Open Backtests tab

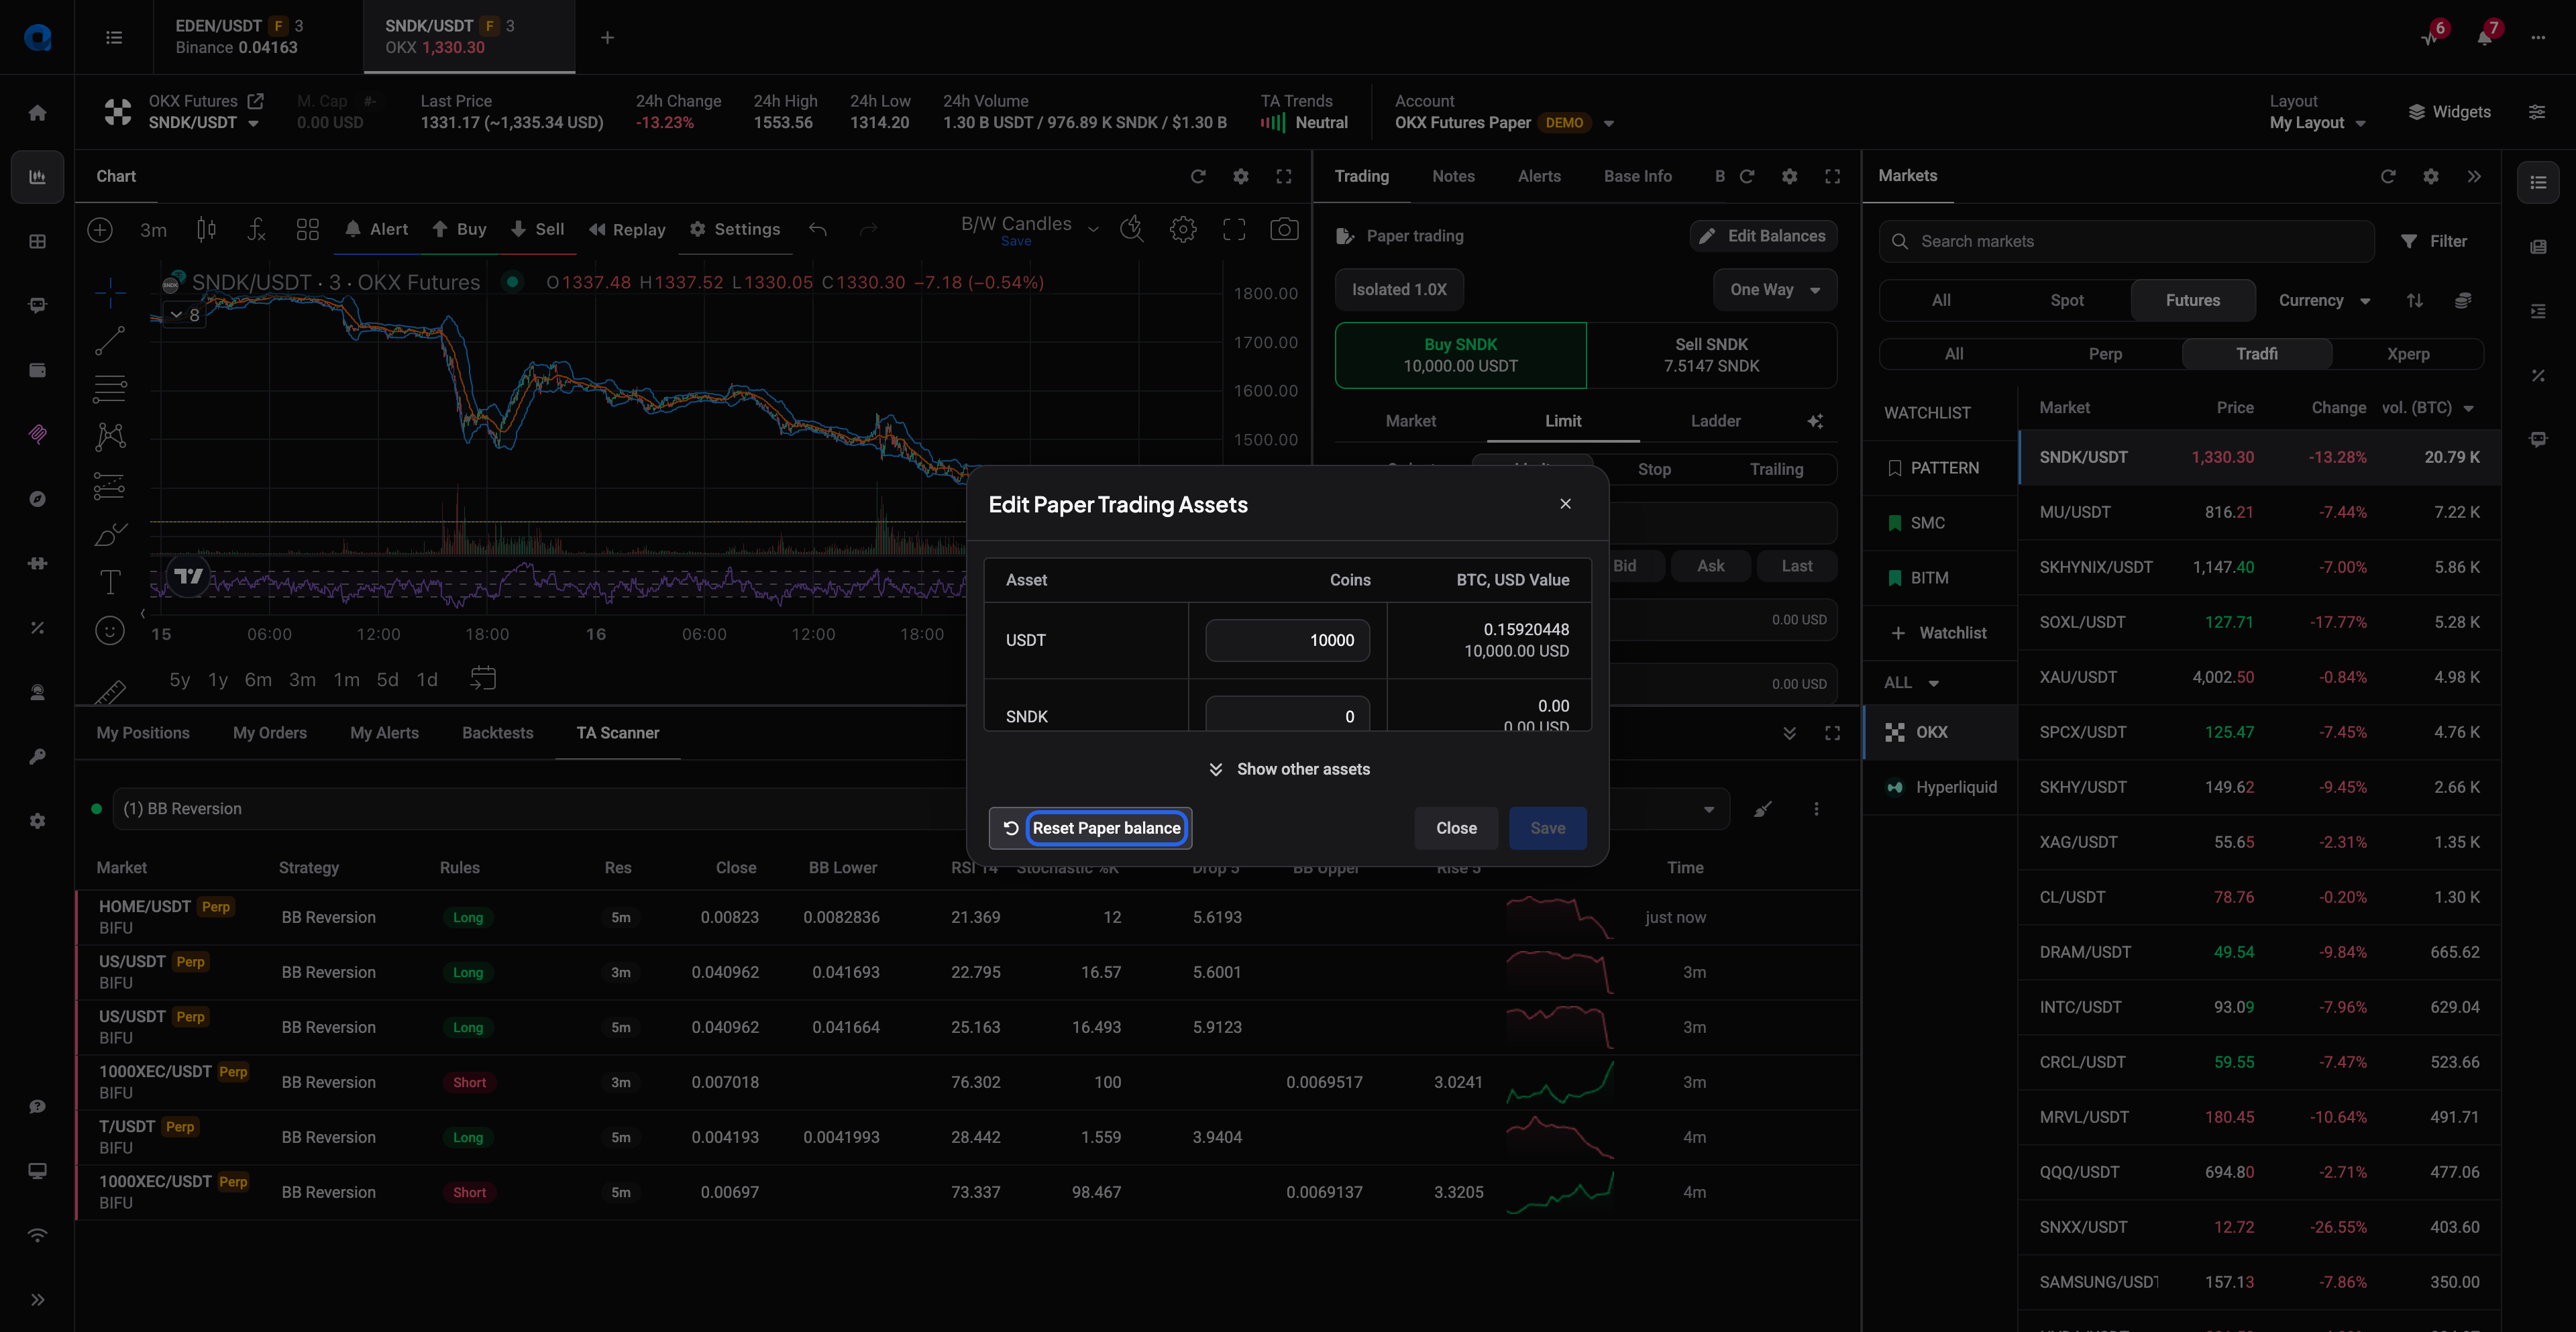[x=497, y=733]
